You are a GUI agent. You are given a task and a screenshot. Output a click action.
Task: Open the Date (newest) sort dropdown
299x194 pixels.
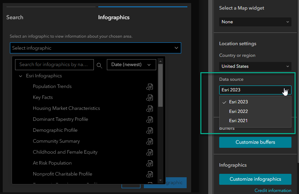click(x=132, y=65)
